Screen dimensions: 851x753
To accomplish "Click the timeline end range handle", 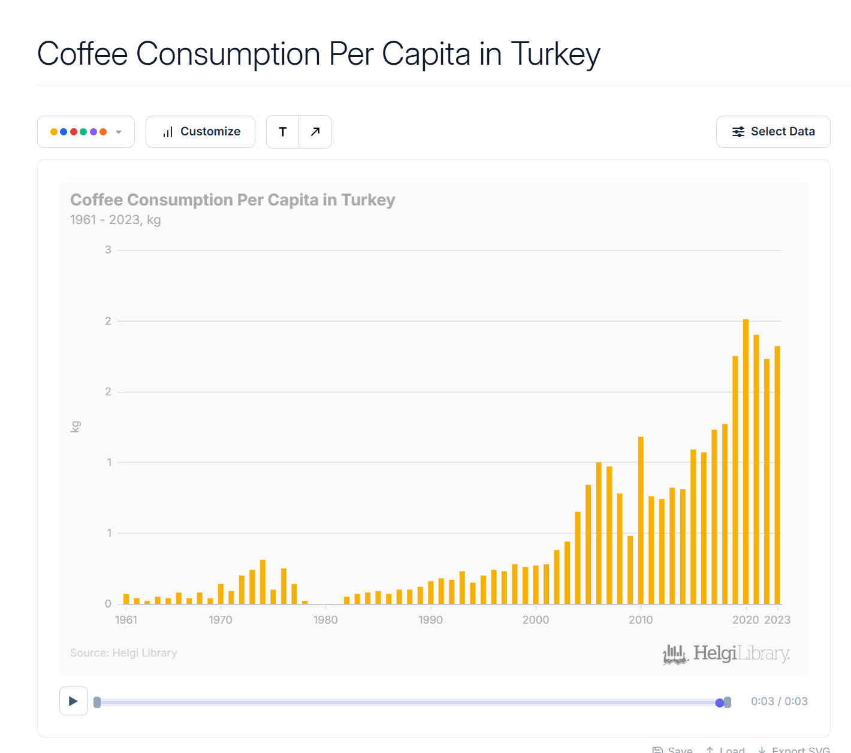I will [x=728, y=702].
